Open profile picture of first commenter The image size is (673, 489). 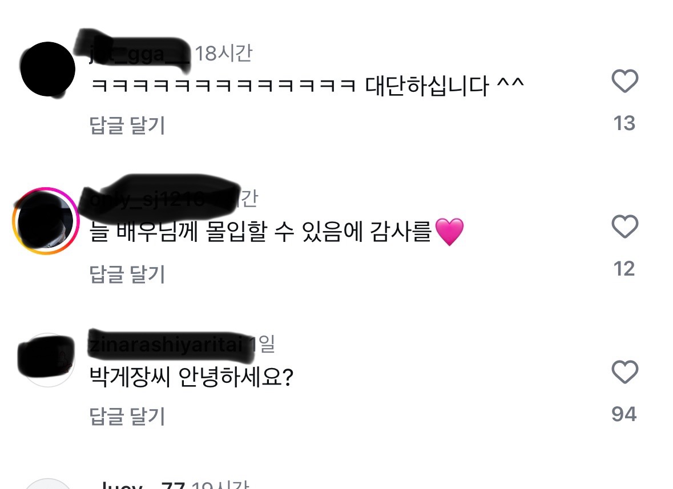47,69
